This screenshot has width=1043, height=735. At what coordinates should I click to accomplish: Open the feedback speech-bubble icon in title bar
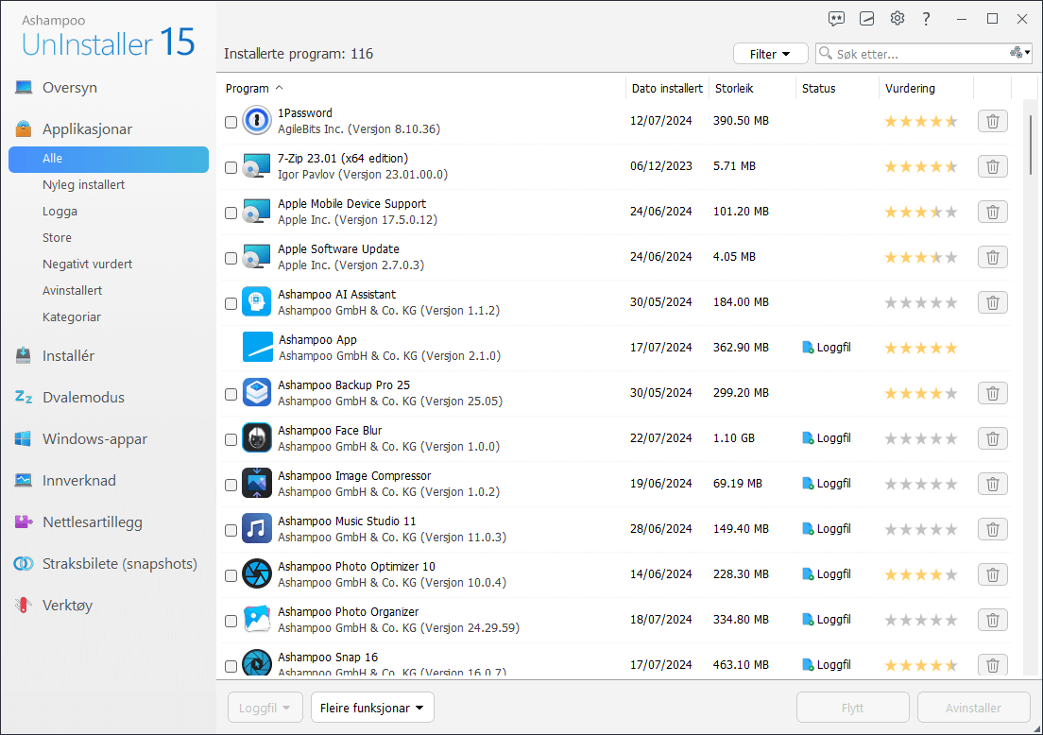click(836, 19)
